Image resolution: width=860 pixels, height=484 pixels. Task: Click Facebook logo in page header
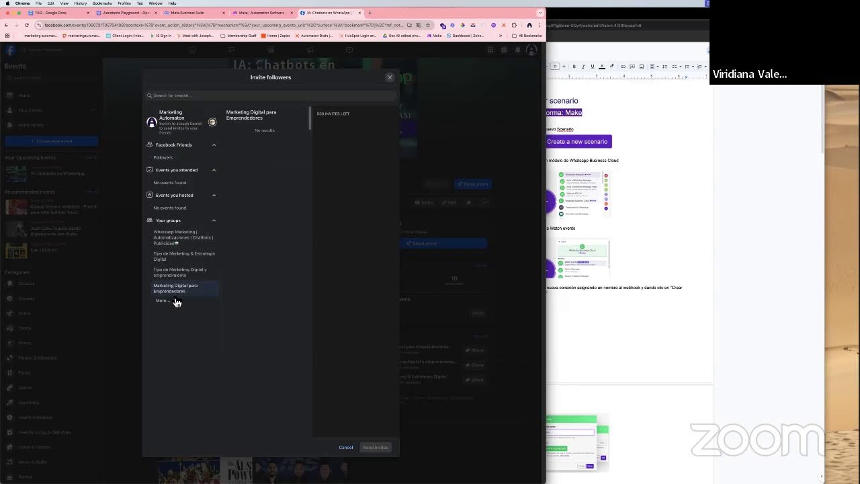[10, 50]
